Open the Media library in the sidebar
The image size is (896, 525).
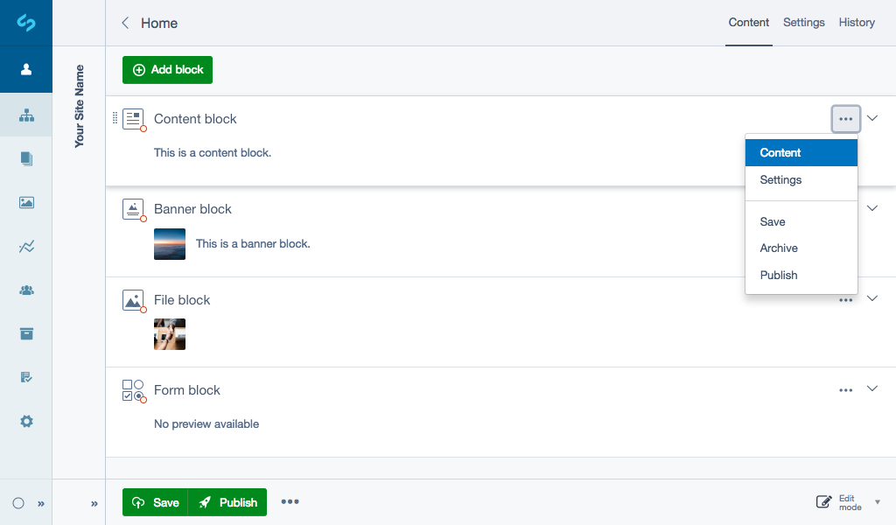pyautogui.click(x=26, y=202)
